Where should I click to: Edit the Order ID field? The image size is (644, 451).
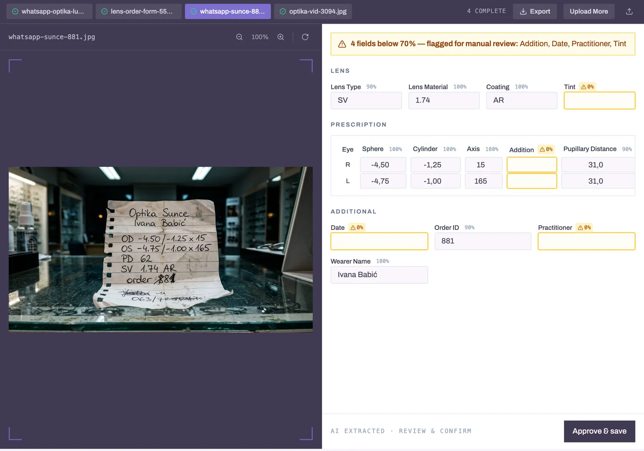pyautogui.click(x=483, y=241)
